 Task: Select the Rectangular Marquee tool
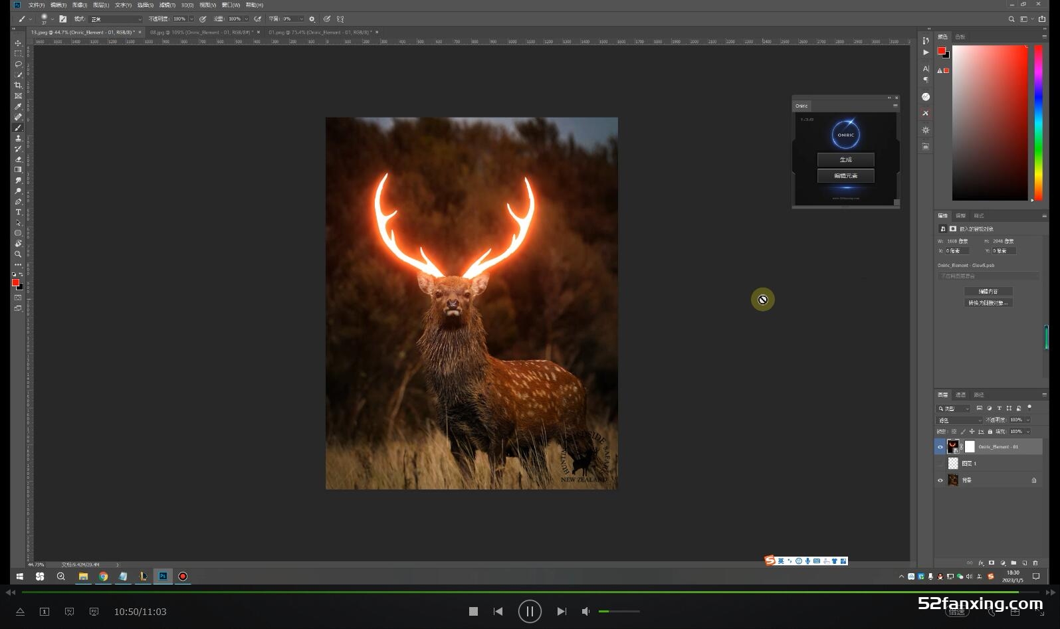(18, 53)
